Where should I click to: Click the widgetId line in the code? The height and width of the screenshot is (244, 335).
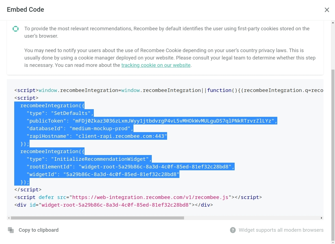pyautogui.click(x=103, y=174)
